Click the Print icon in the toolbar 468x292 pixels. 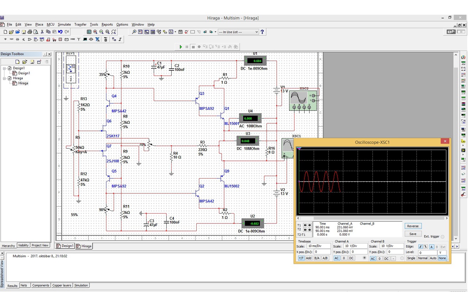pos(30,32)
